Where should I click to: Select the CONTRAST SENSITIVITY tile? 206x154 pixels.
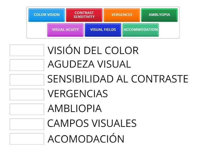(84, 14)
